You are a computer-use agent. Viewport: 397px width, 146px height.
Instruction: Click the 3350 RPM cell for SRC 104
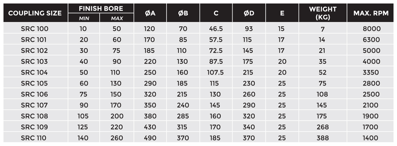coord(372,72)
